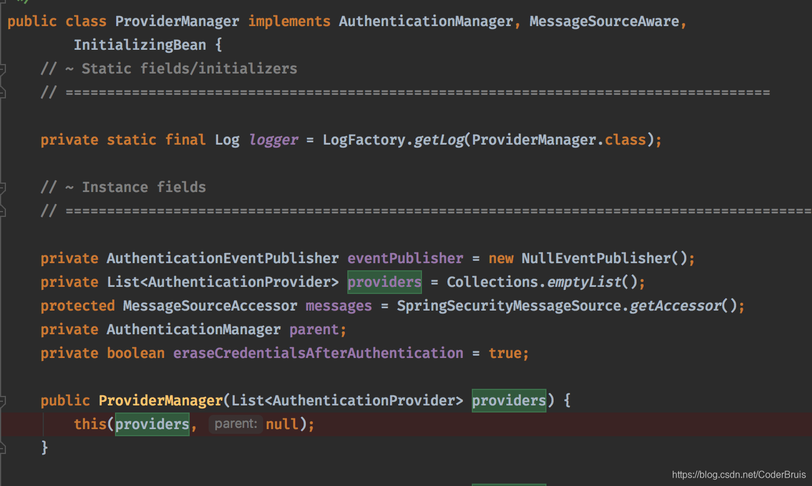The height and width of the screenshot is (486, 812).
Task: Click the static keyword on logger line
Action: click(x=132, y=140)
